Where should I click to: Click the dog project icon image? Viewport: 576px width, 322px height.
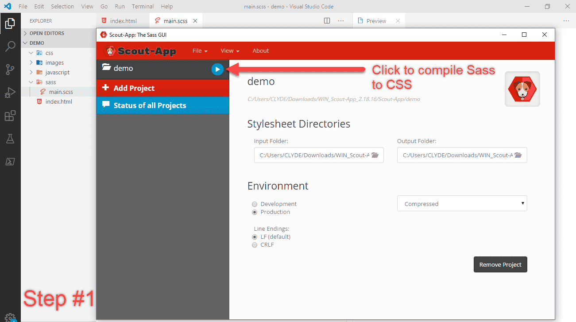(x=522, y=89)
